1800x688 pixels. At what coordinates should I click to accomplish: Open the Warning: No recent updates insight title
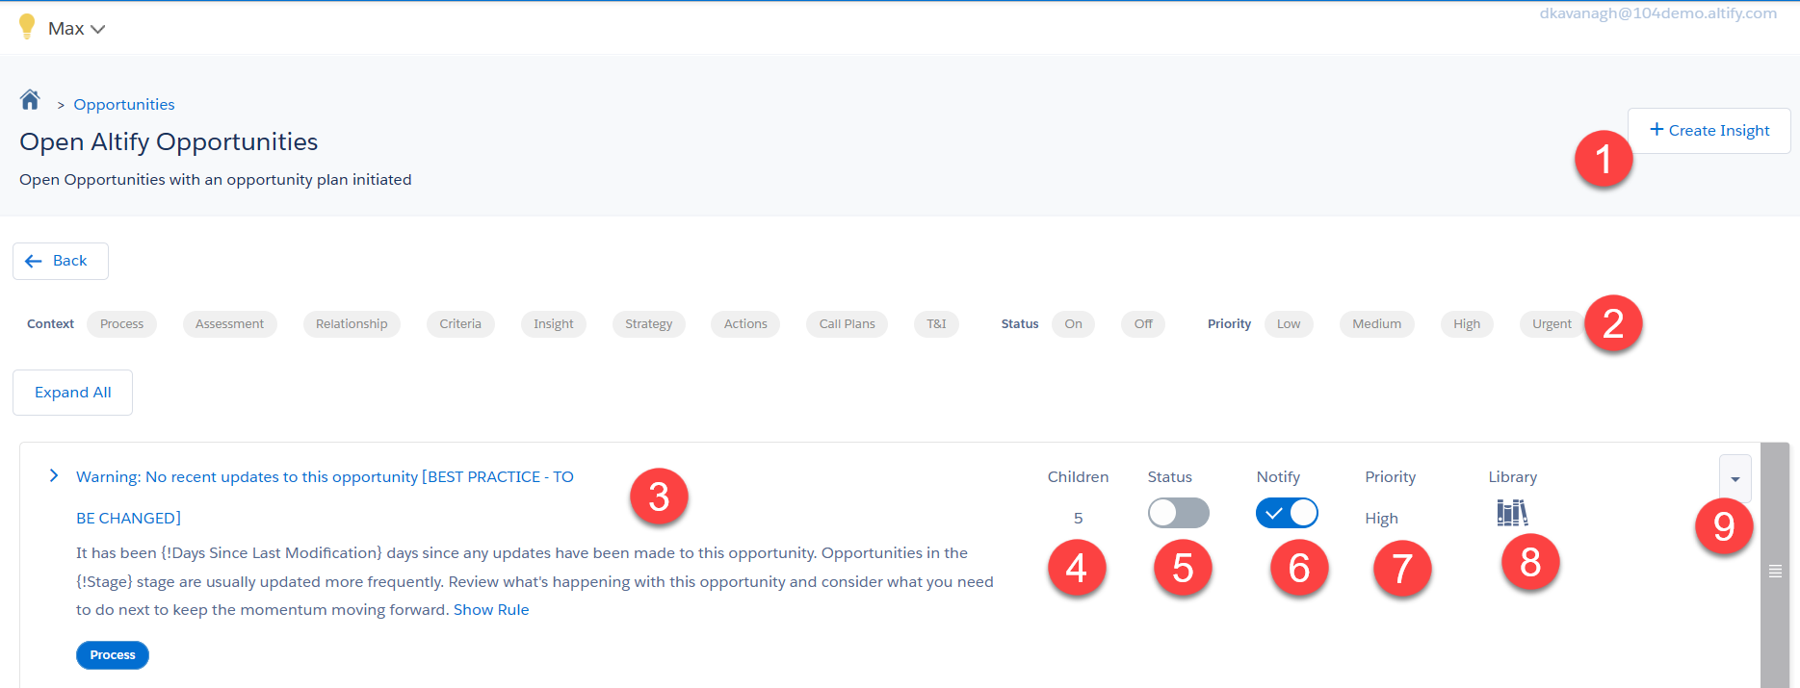pyautogui.click(x=325, y=497)
